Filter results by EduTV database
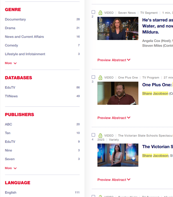The width and height of the screenshot is (173, 197). (10, 87)
